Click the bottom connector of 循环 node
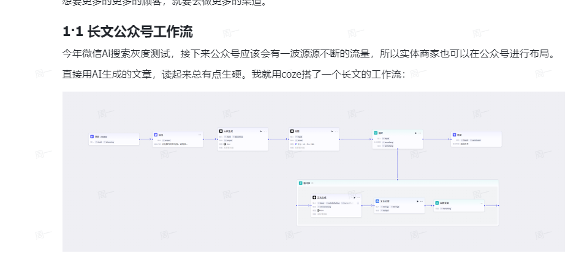 pyautogui.click(x=398, y=150)
